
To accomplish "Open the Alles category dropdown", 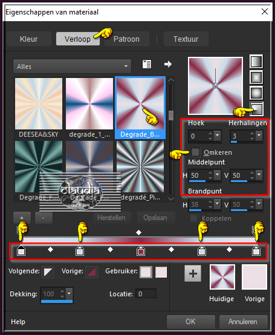I will click(72, 67).
